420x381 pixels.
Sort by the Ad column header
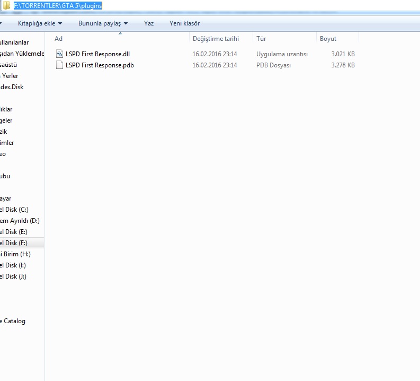coord(58,39)
